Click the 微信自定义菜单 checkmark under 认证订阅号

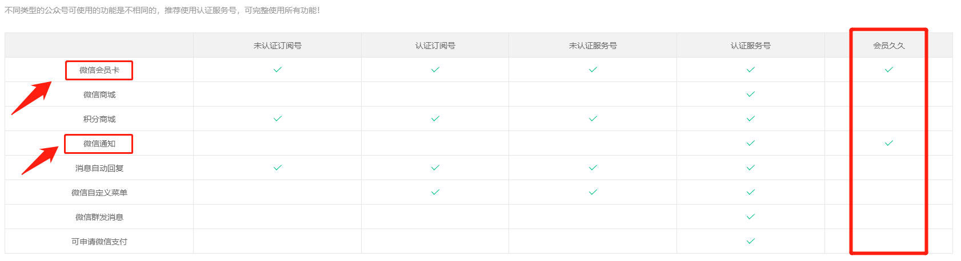tap(435, 192)
